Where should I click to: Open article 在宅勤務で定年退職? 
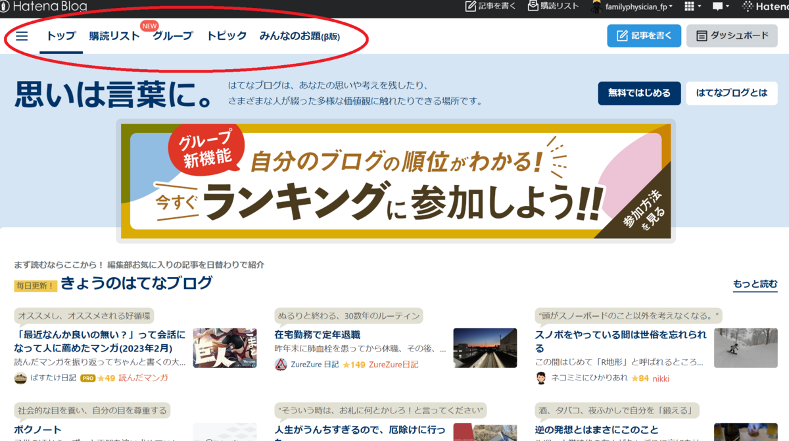point(318,334)
